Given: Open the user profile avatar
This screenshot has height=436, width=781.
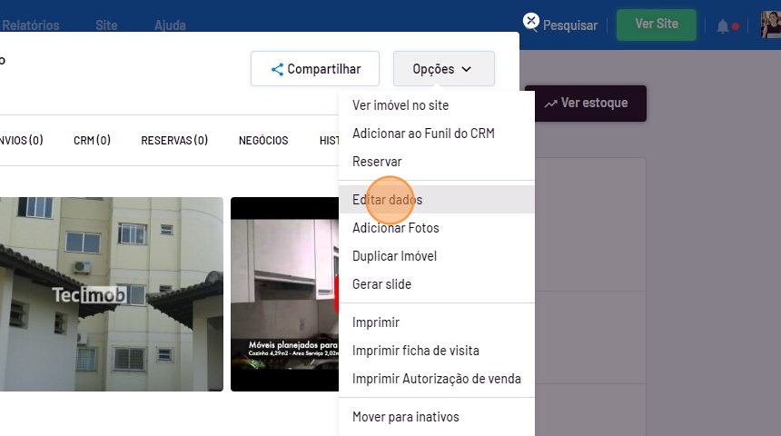Looking at the screenshot, I should coord(771,25).
